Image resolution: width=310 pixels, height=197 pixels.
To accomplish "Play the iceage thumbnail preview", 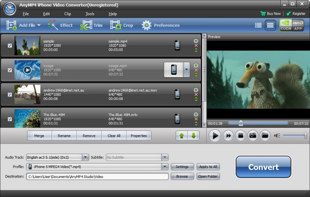I will [x=27, y=70].
